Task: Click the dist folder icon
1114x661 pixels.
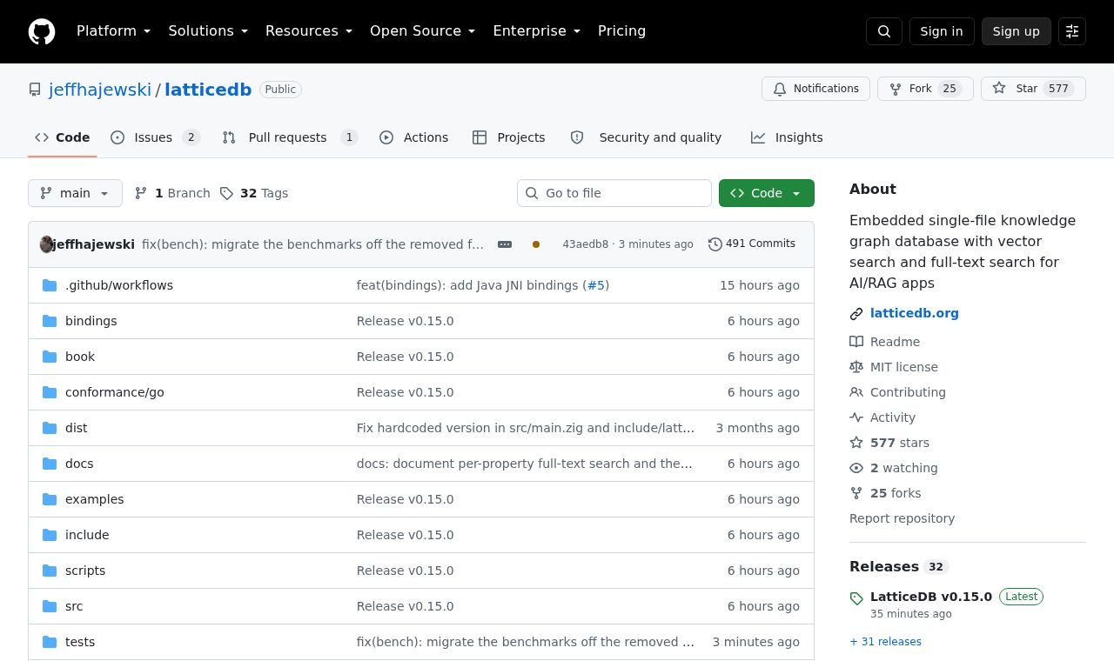Action: pos(50,428)
